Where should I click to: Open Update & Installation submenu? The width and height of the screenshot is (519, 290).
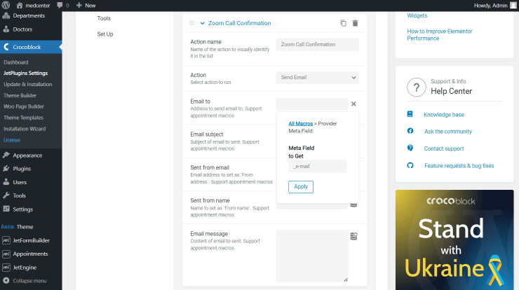(x=28, y=84)
